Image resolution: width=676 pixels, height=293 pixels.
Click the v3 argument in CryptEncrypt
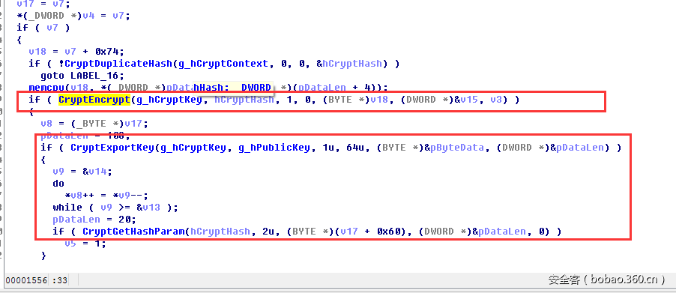click(496, 100)
